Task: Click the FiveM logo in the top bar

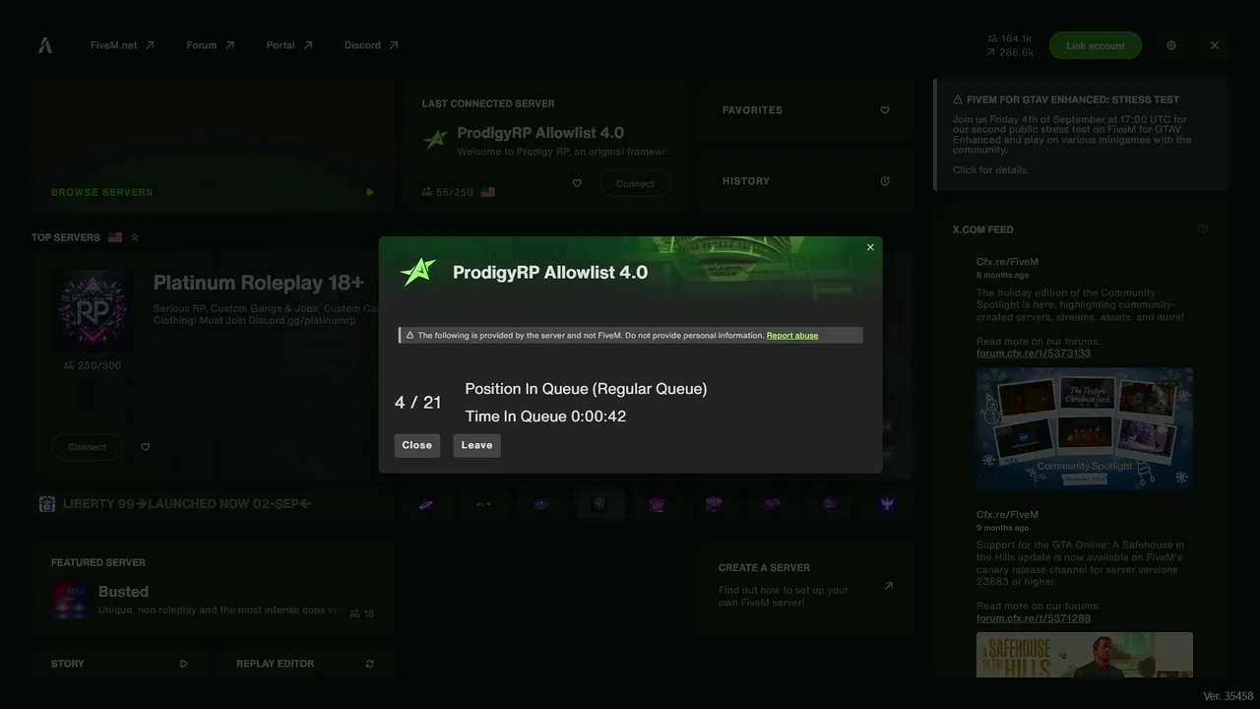Action: tap(45, 45)
